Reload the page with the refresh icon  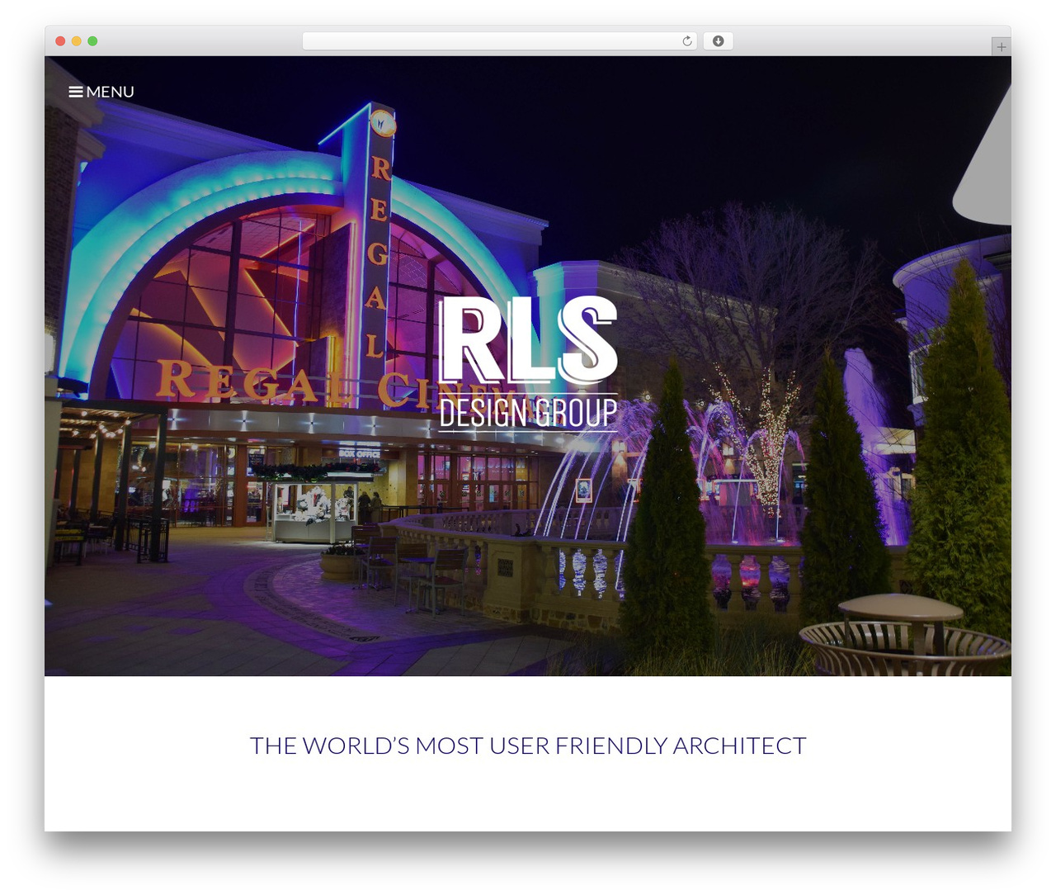tap(687, 41)
